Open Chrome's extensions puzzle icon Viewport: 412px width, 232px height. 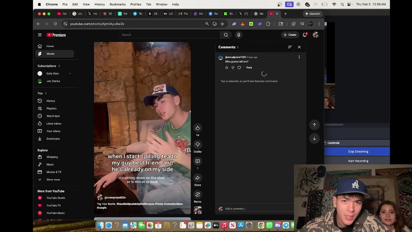(268, 24)
